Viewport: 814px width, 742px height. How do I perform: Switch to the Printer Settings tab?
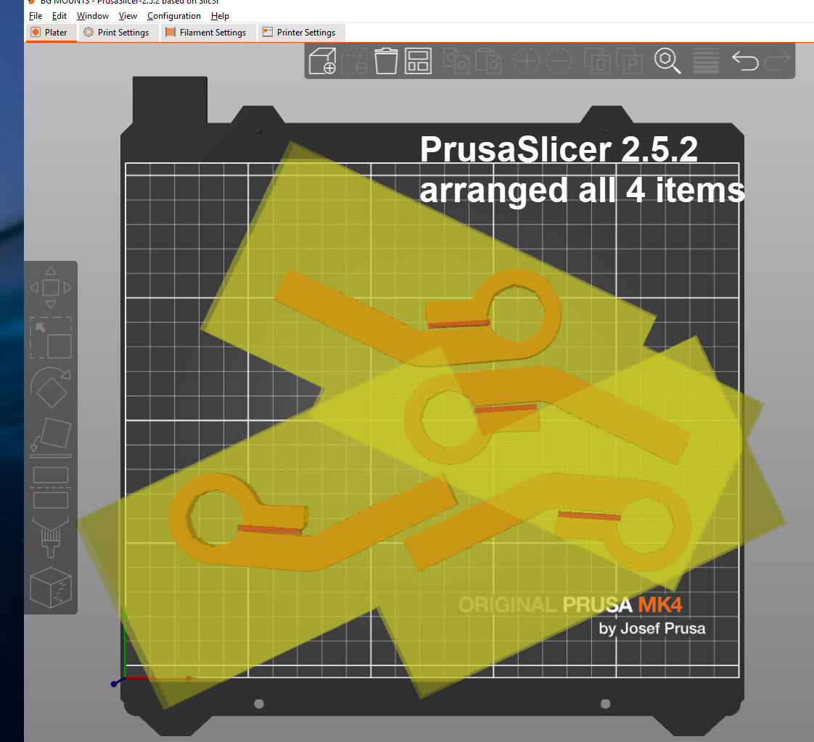coord(301,32)
